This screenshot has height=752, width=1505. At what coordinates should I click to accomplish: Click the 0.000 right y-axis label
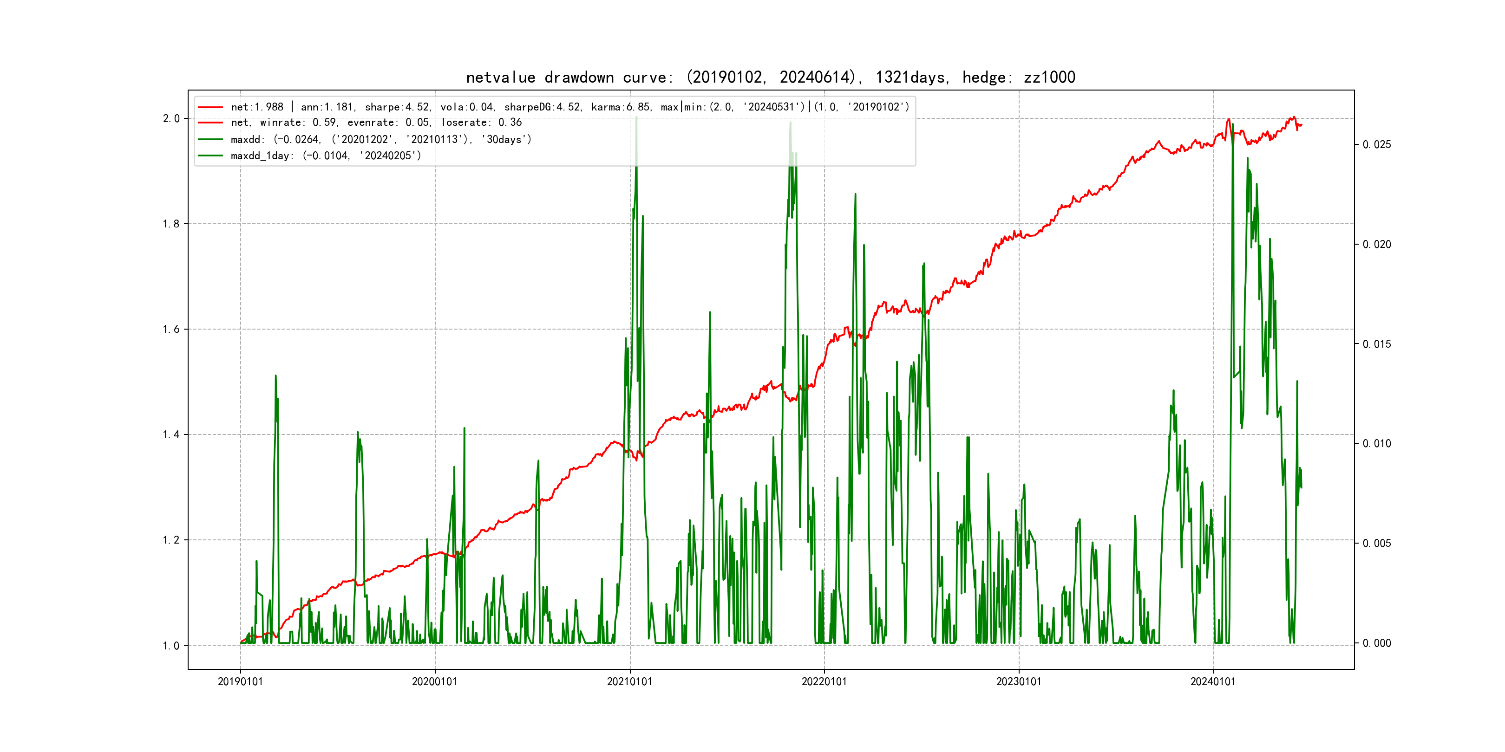pyautogui.click(x=1376, y=643)
